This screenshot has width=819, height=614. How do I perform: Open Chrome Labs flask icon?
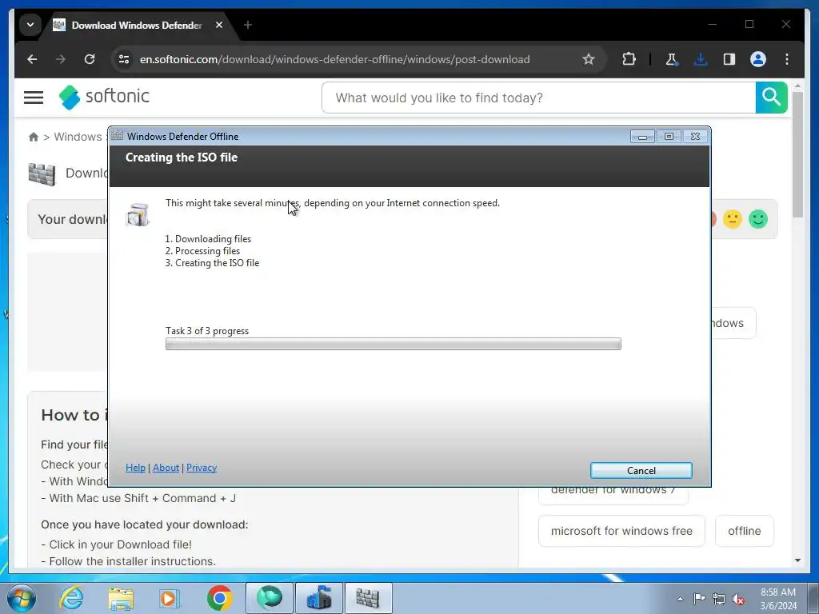[x=672, y=59]
